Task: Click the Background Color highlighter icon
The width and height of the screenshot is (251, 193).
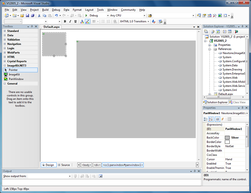Action: pyautogui.click(x=87, y=21)
